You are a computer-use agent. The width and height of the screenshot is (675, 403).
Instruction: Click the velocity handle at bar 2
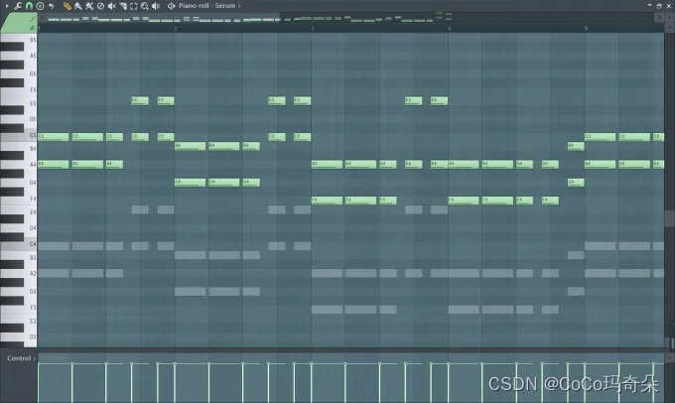tap(175, 364)
